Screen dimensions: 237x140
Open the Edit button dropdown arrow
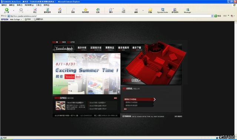click(x=143, y=10)
